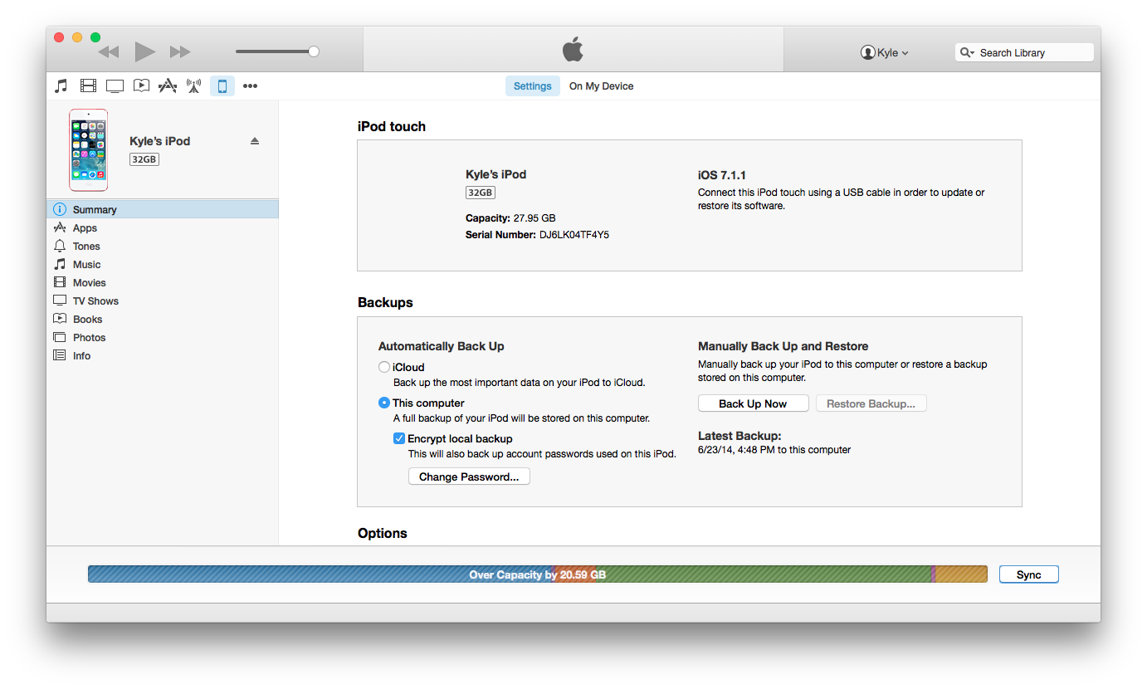
Task: Select Movies in the sidebar
Action: (163, 282)
